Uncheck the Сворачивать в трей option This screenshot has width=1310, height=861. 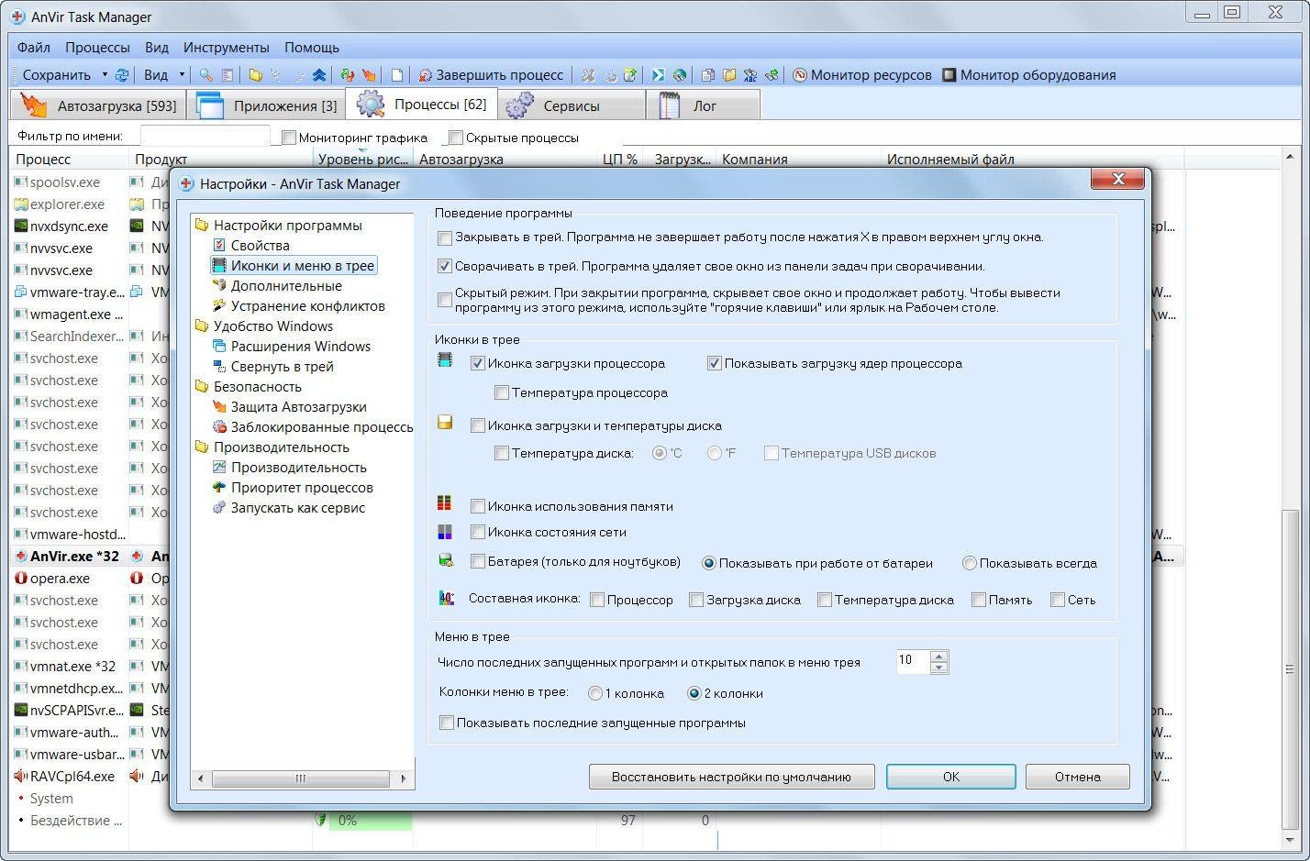tap(445, 267)
